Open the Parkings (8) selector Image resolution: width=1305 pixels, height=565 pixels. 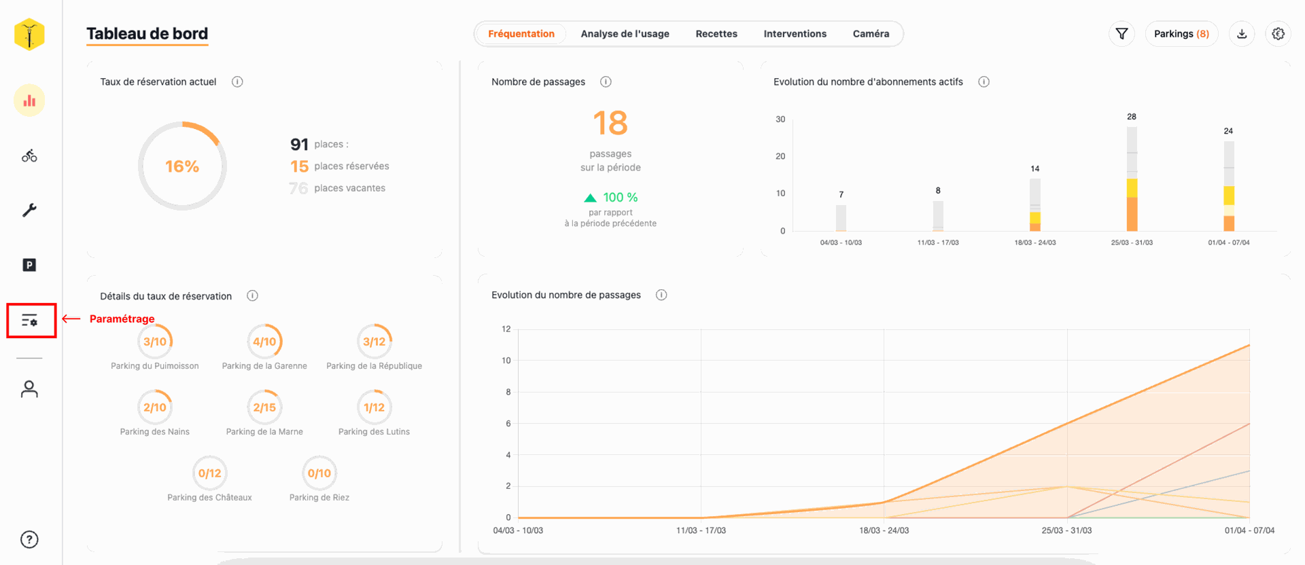pyautogui.click(x=1181, y=34)
